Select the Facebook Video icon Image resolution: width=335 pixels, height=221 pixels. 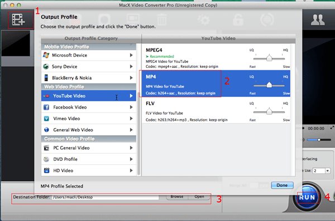point(46,107)
